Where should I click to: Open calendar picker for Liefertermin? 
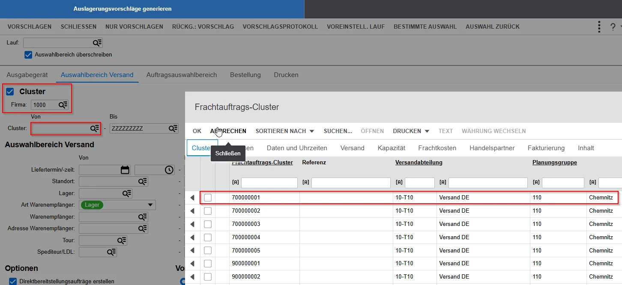125,170
